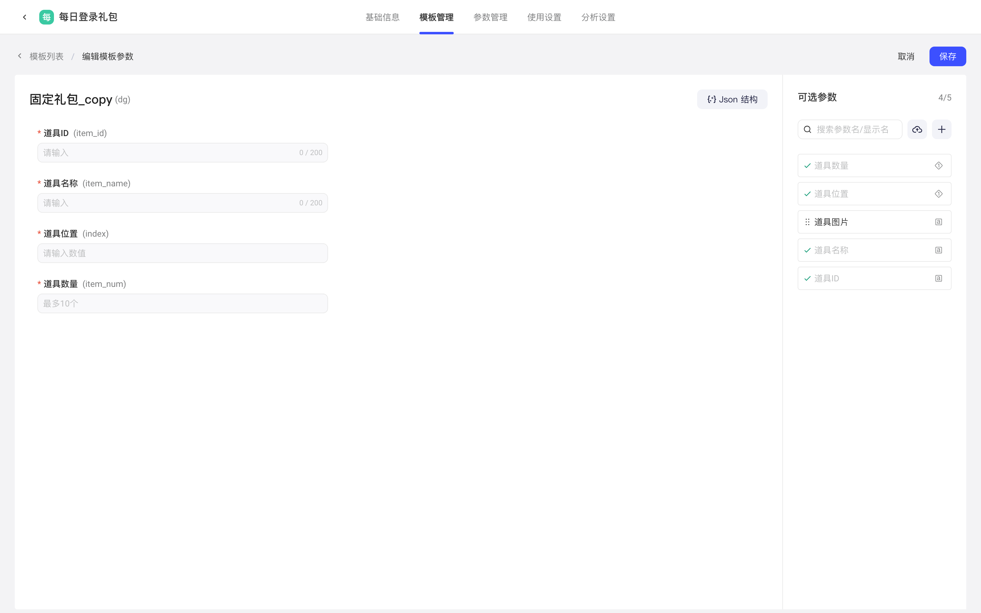
Task: Click the number type icon on 道具数量 row
Action: click(x=938, y=166)
